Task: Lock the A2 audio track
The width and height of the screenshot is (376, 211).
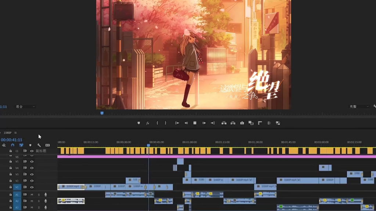Action: [11, 201]
